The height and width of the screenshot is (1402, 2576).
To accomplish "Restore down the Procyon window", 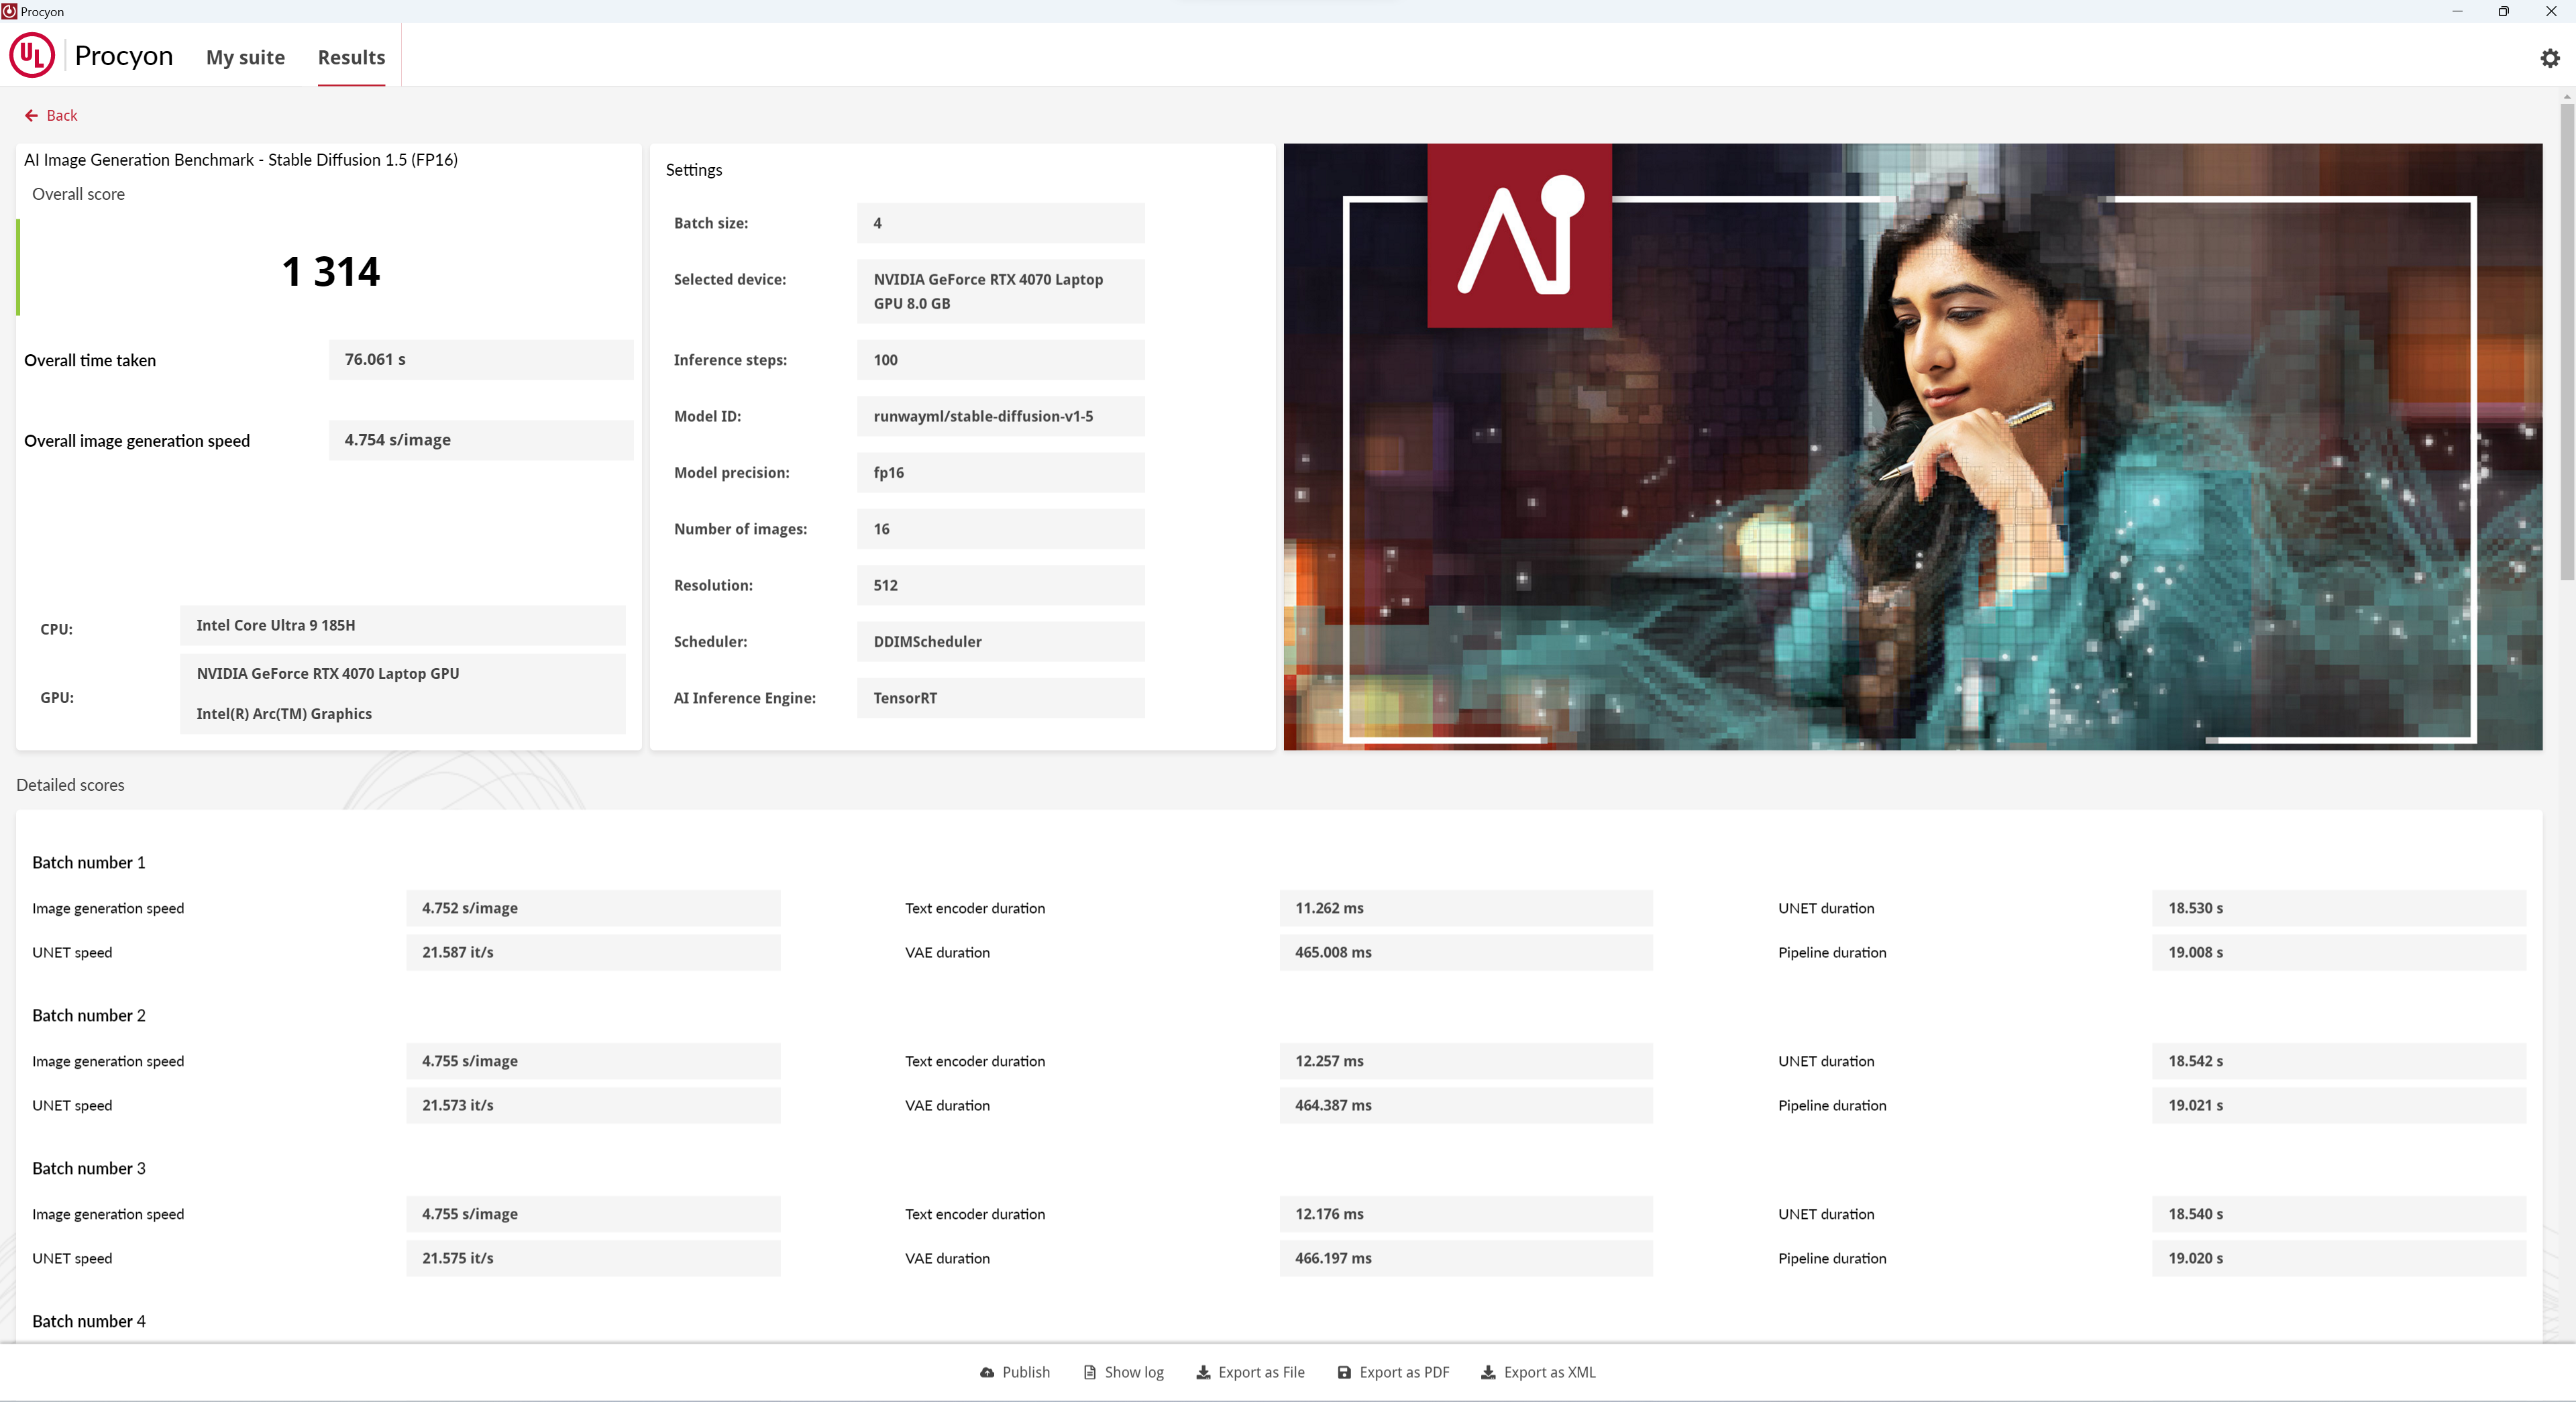I will tap(2503, 11).
